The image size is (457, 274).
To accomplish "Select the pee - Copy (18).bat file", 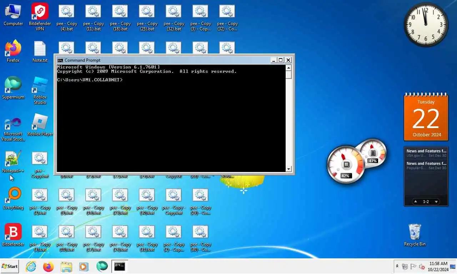I will coord(120,18).
